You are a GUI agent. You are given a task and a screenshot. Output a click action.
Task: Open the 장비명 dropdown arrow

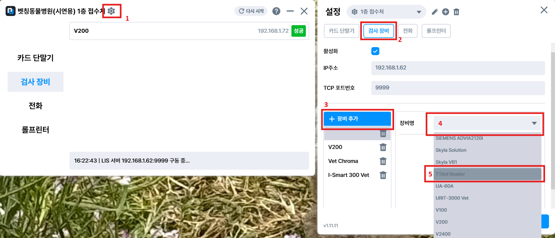[534, 123]
